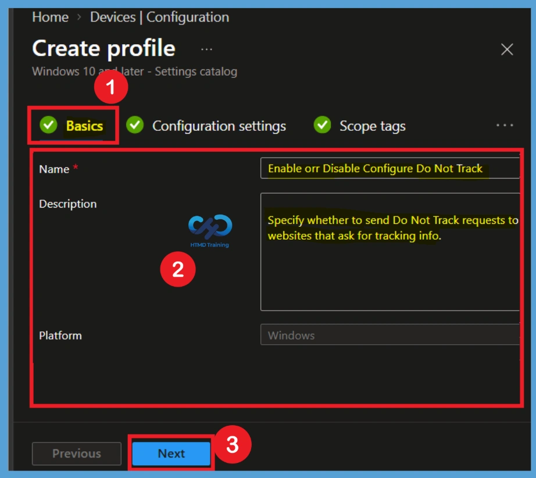Click the Description field label
Screen dimensions: 536x478
click(67, 204)
